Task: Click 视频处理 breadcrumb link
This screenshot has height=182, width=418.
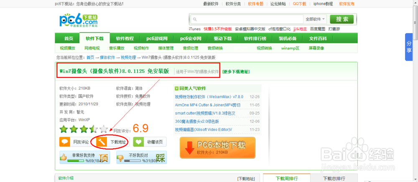Action: (x=128, y=57)
